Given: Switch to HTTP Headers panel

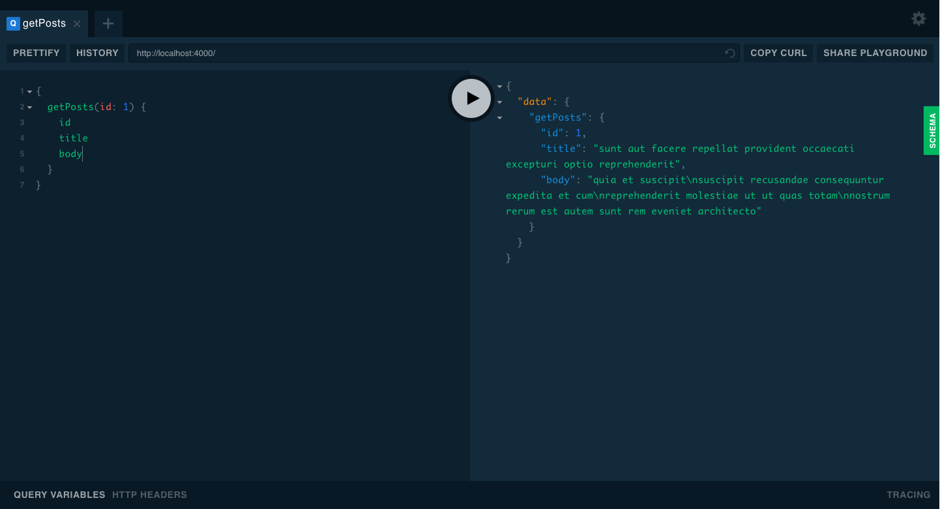Looking at the screenshot, I should tap(149, 495).
